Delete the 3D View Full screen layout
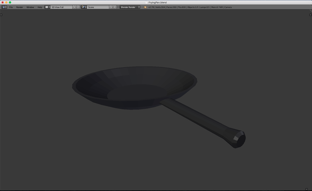 coord(78,7)
